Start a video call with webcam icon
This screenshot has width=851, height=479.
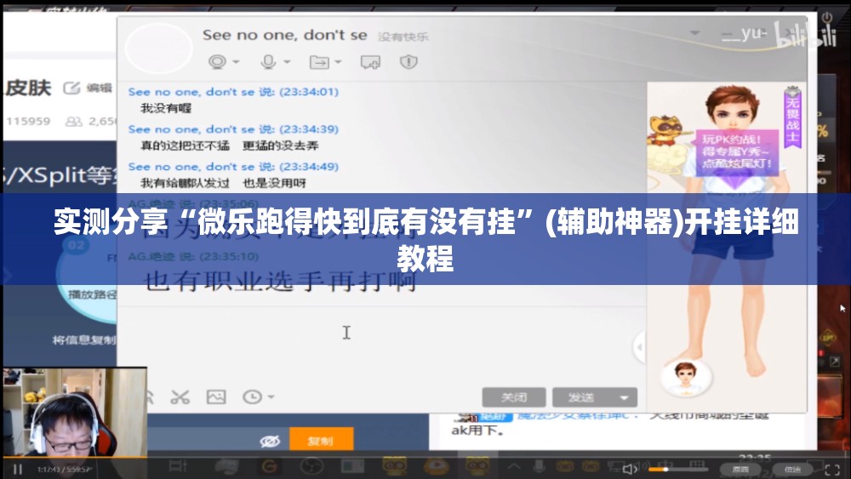click(218, 62)
